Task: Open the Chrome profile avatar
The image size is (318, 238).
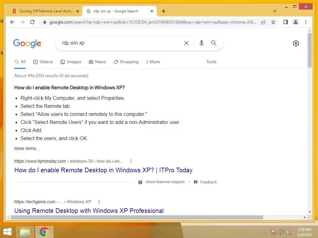Action: 296,22
